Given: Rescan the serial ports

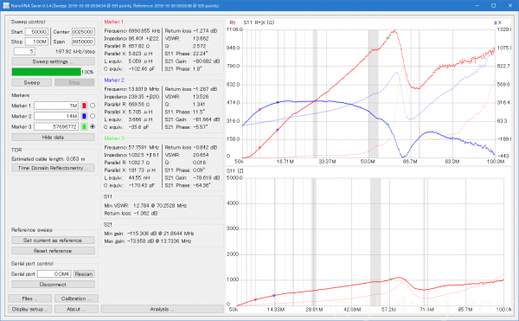Looking at the screenshot, I should [84, 274].
